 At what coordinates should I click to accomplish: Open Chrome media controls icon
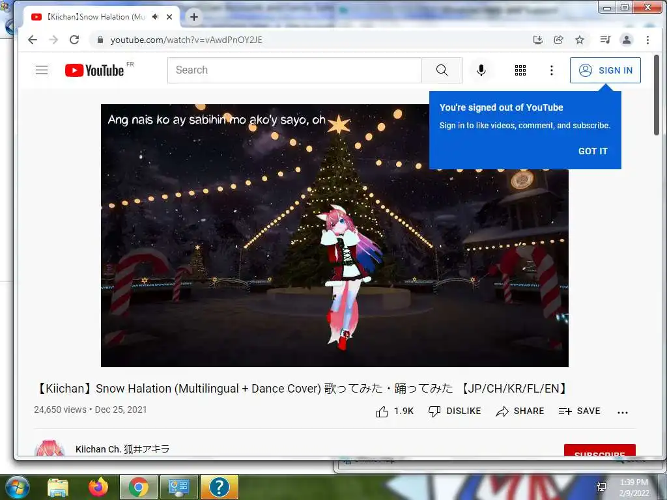pos(605,40)
